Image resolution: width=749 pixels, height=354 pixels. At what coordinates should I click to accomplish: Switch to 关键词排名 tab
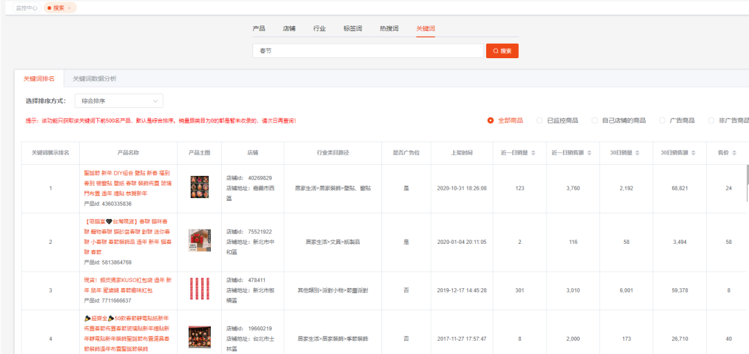tap(39, 79)
